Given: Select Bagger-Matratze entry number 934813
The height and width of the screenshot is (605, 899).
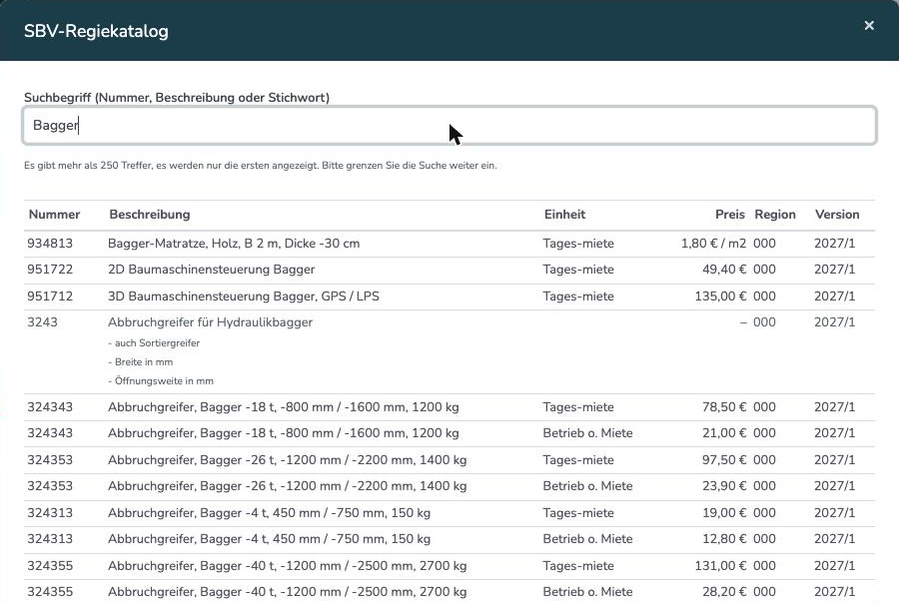Looking at the screenshot, I should (449, 244).
